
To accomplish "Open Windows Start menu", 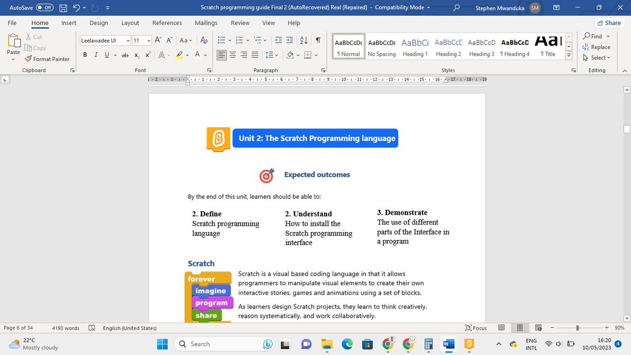I will 162,344.
